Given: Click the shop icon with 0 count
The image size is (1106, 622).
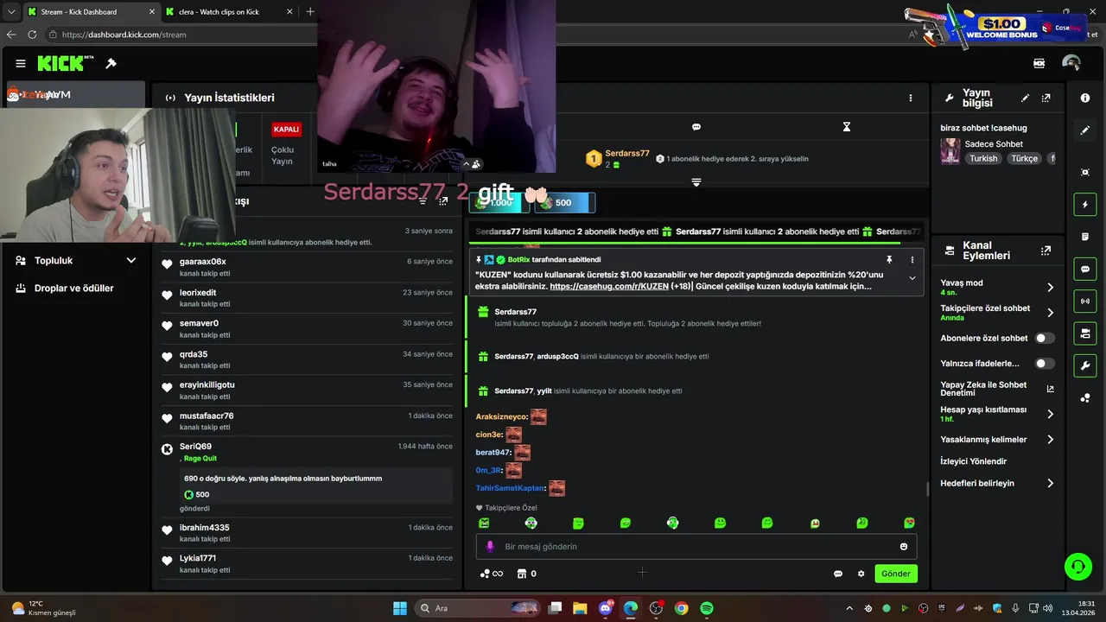Looking at the screenshot, I should point(527,574).
